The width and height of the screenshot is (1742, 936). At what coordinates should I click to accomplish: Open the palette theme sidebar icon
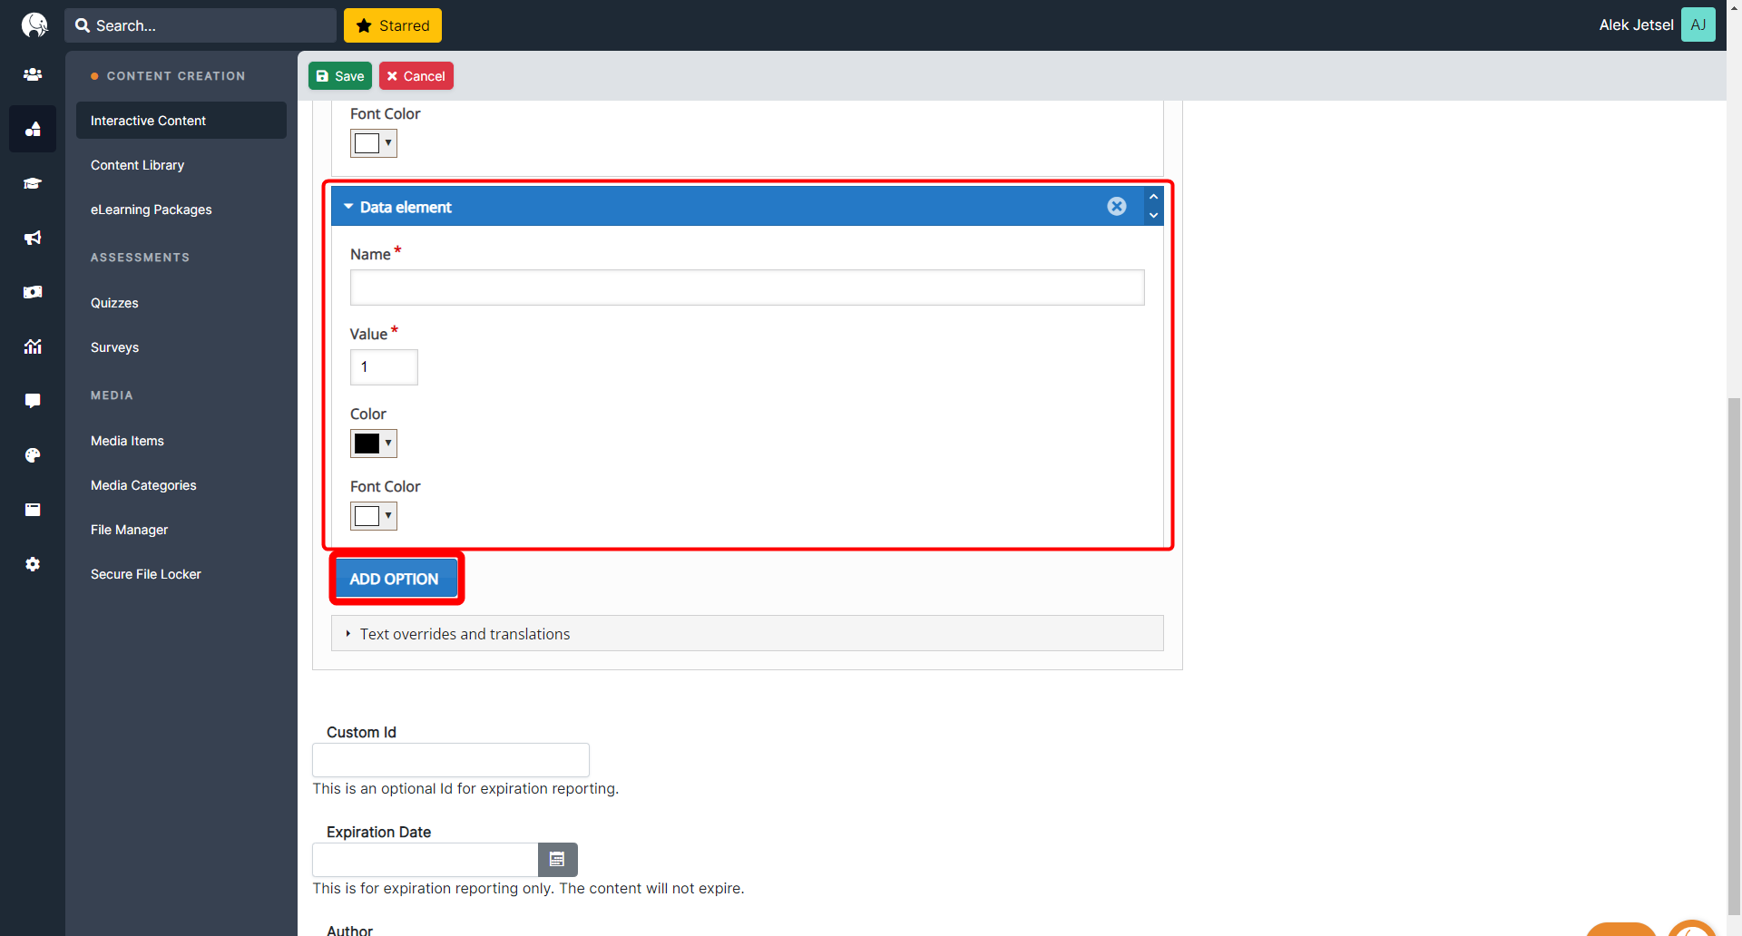tap(33, 455)
